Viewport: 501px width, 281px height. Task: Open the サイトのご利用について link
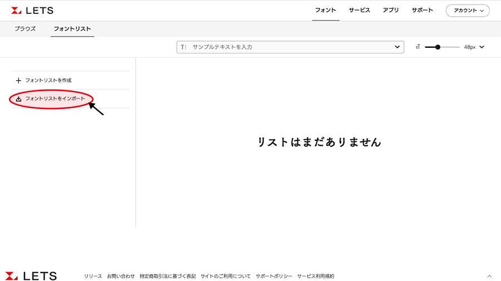point(225,276)
